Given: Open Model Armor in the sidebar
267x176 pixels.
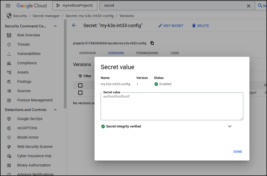Looking at the screenshot, I should click(x=28, y=137).
